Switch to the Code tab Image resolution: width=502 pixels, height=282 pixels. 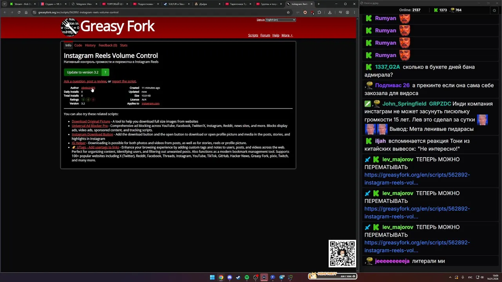[x=78, y=45]
